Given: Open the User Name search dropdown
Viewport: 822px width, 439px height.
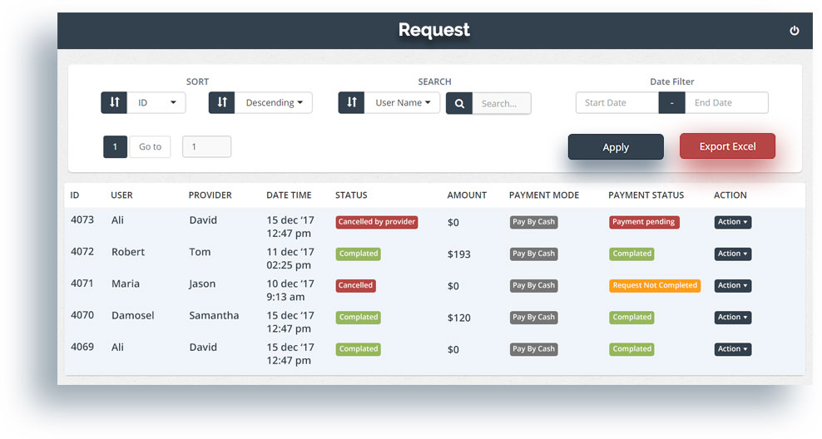Looking at the screenshot, I should tap(402, 102).
